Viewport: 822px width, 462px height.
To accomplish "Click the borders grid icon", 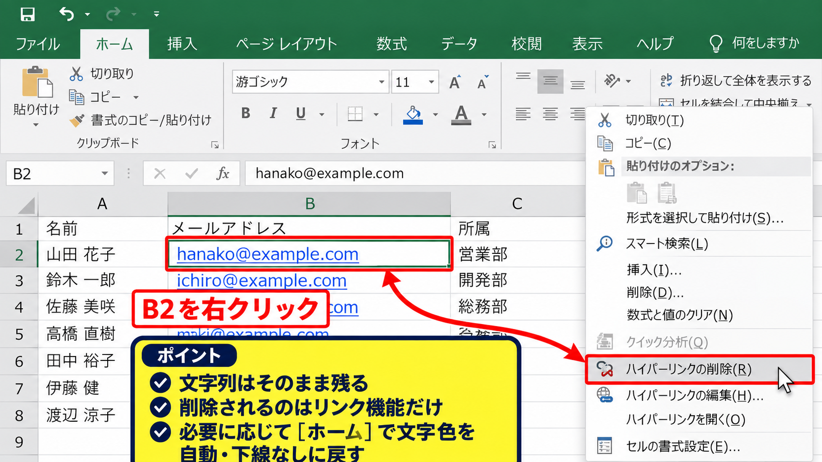I will pos(355,114).
